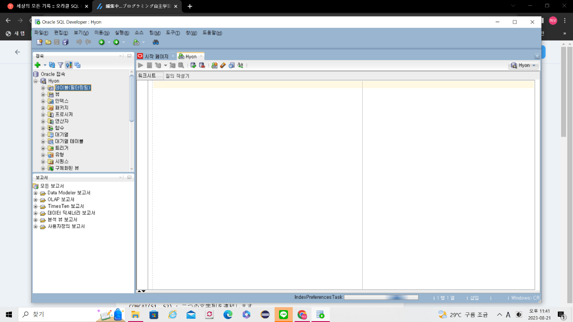
Task: Click the Unshared SQL Worksheet icon
Action: click(x=214, y=65)
